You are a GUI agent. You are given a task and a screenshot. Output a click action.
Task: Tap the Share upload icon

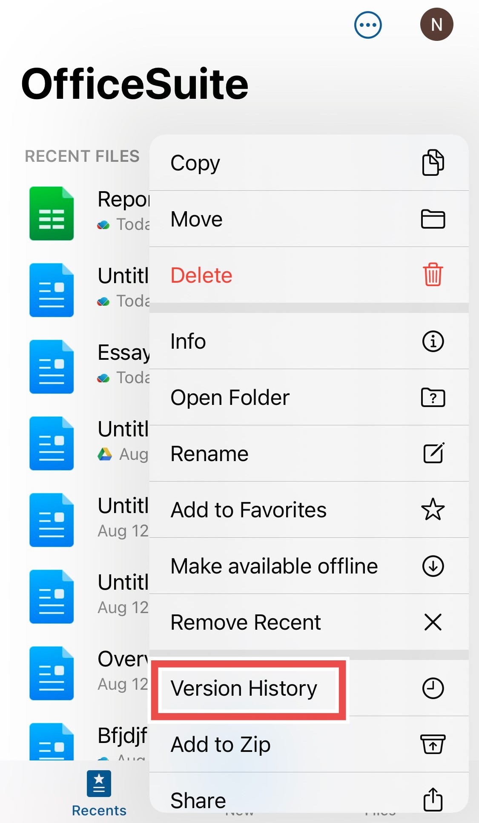coord(433,799)
